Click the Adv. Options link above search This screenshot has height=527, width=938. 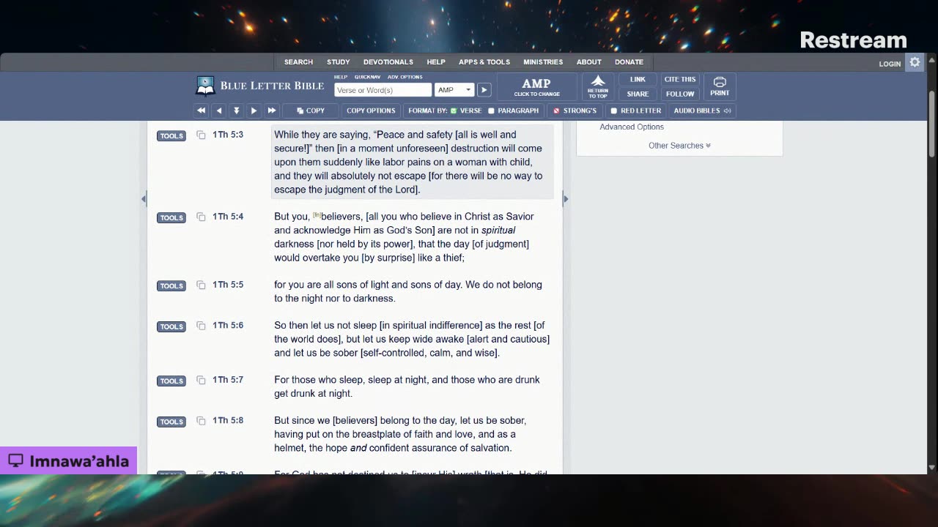[x=405, y=77]
